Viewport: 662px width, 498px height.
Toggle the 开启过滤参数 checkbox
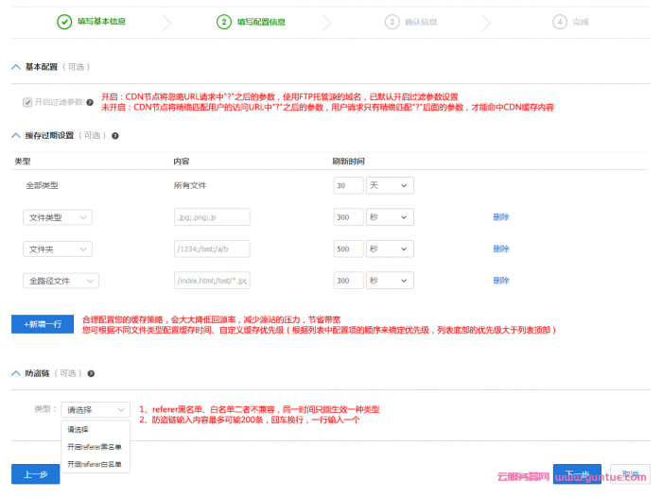(27, 101)
